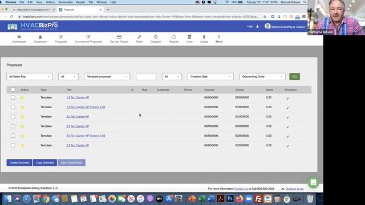Click Go back to top link
365x205 pixels.
coord(295,188)
